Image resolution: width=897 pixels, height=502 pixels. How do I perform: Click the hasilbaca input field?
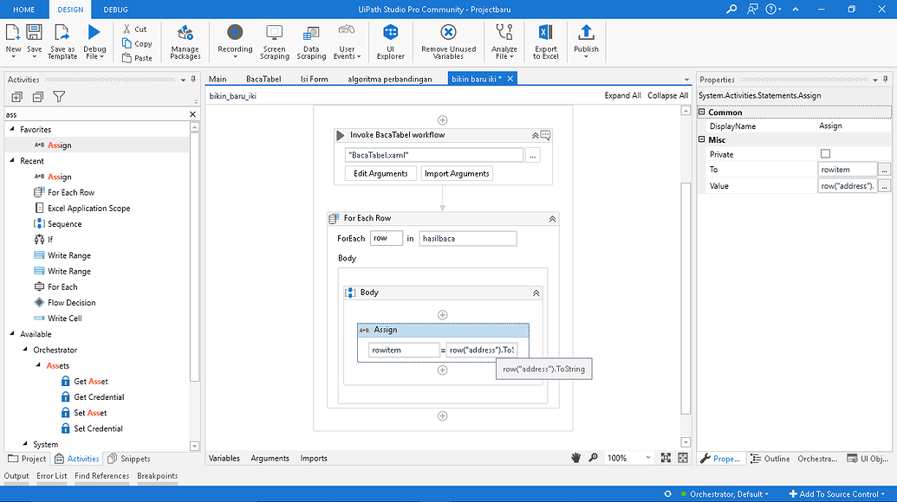coord(467,239)
